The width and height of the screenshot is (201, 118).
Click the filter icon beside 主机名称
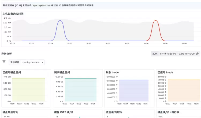4,62
